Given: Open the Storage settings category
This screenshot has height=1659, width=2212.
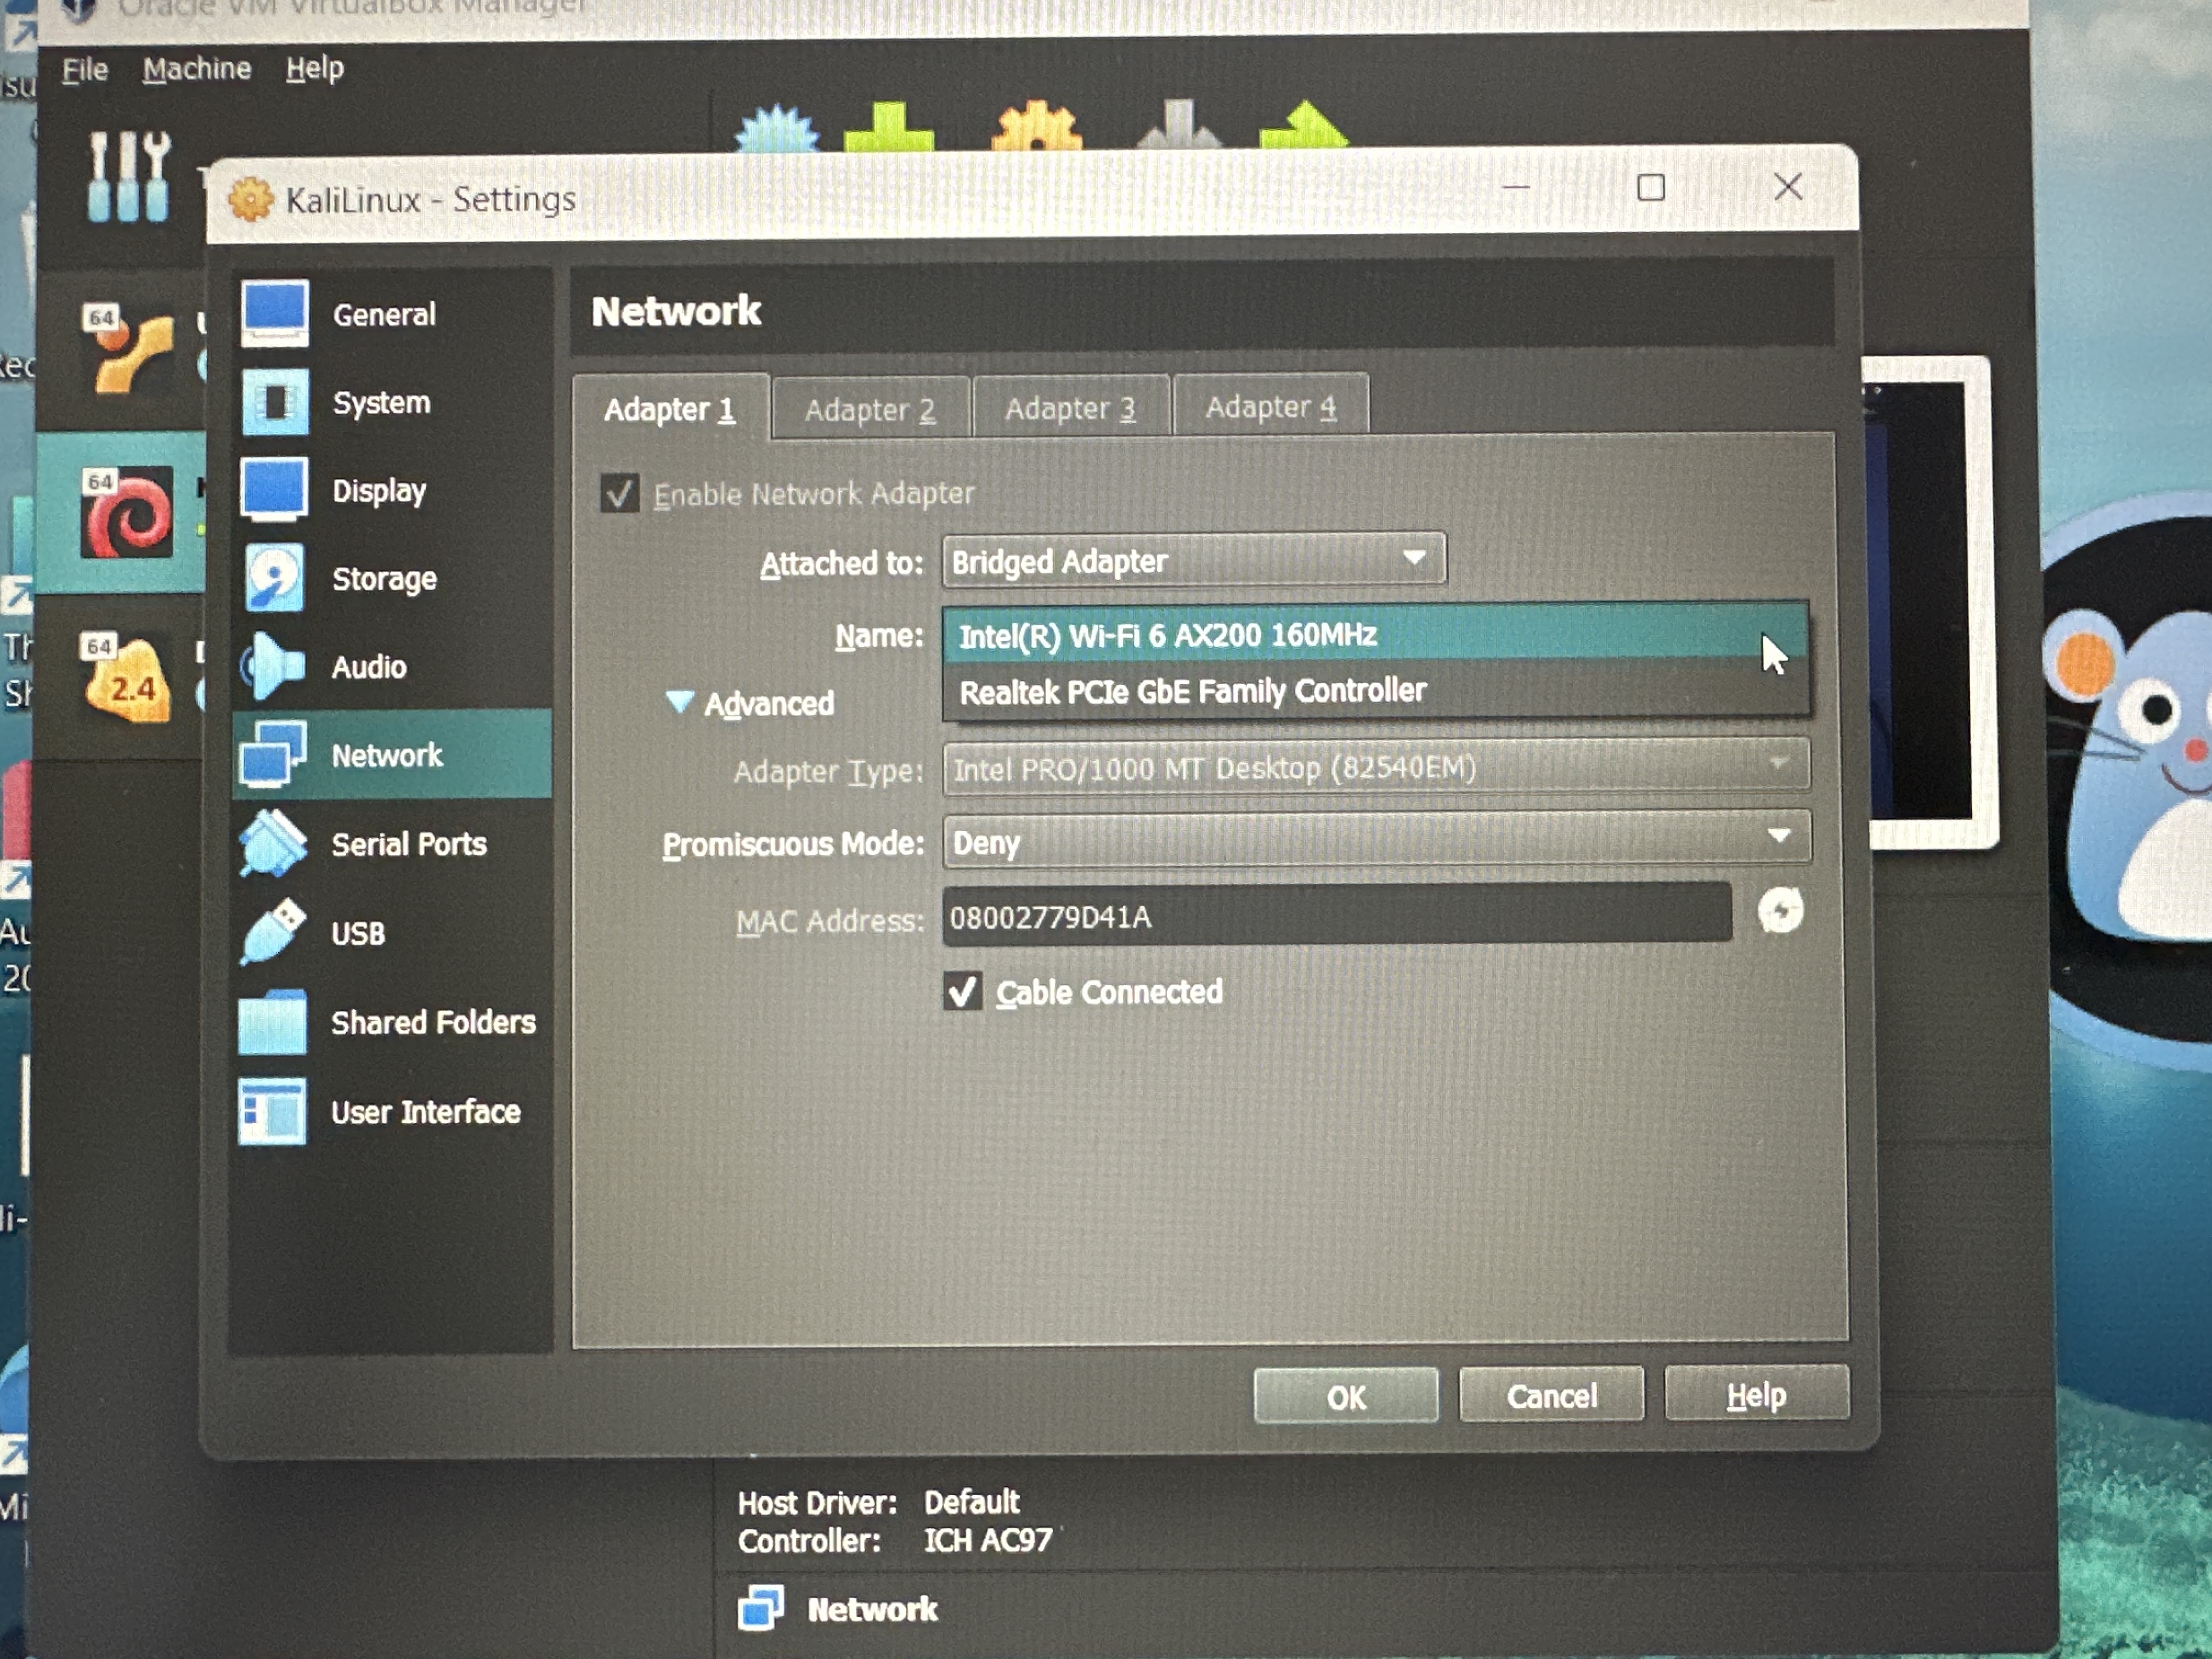Looking at the screenshot, I should pos(390,578).
